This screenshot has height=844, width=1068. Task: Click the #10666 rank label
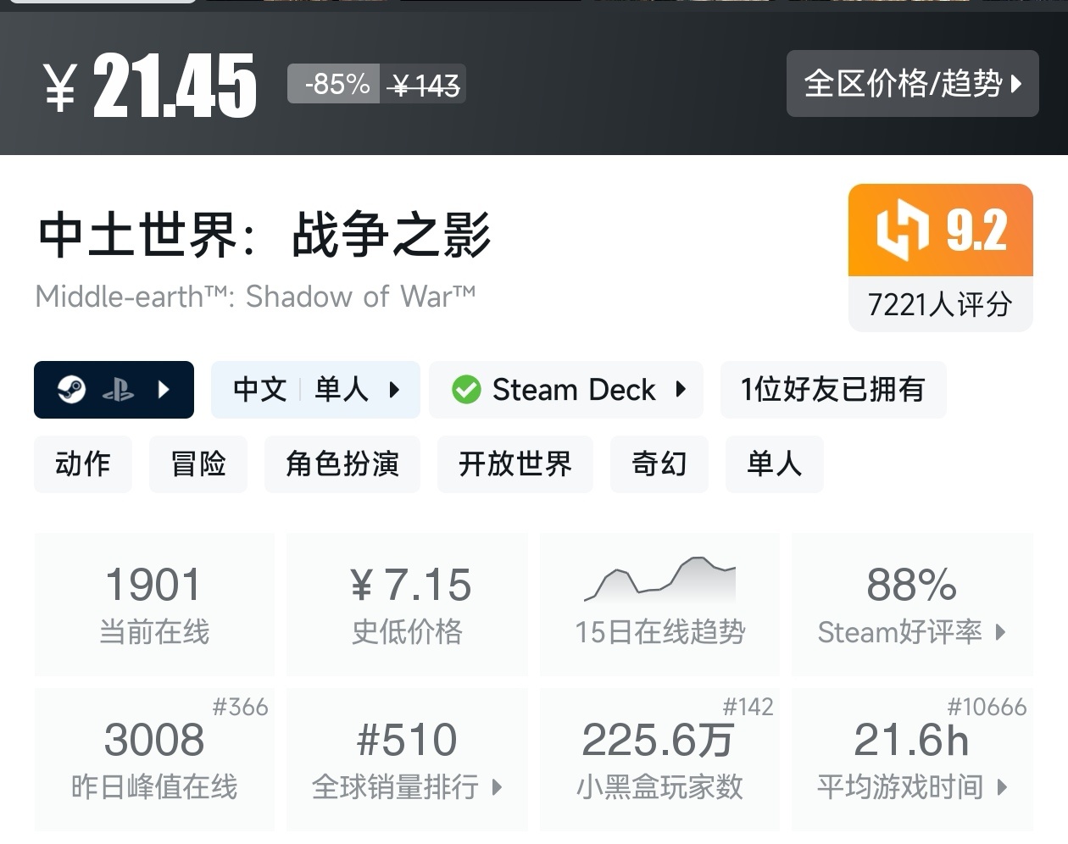pyautogui.click(x=987, y=707)
